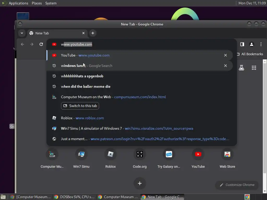Click the show desktop icon in the bottom panel
Viewport: 267px width, 200px height.
(3, 197)
